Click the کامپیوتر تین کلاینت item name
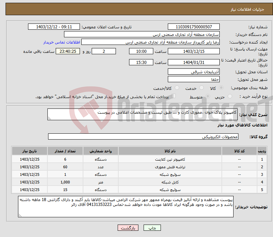Viewport: 273px width, 237px height. pyautogui.click(x=170, y=159)
